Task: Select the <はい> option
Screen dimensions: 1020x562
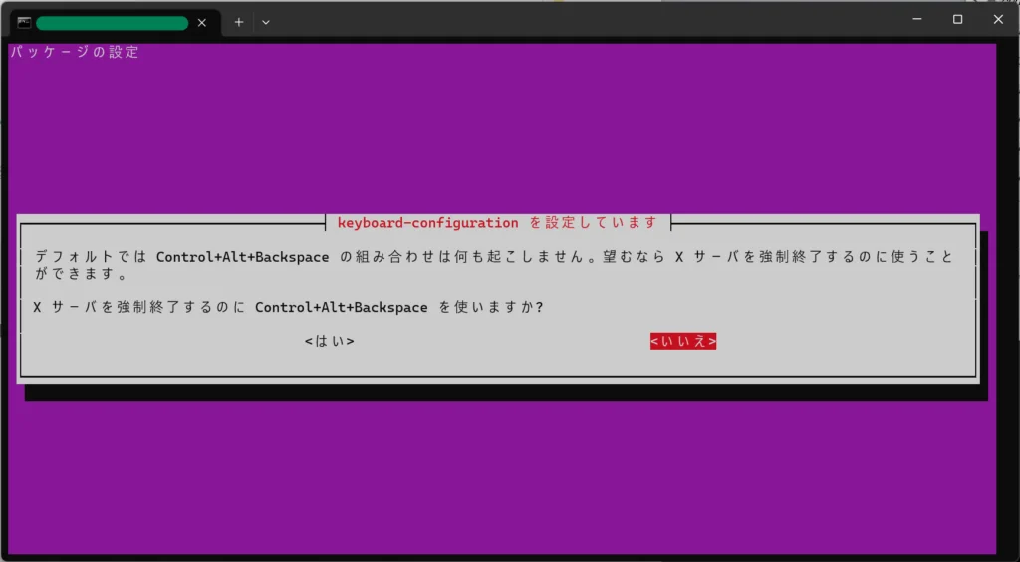Action: (x=329, y=342)
